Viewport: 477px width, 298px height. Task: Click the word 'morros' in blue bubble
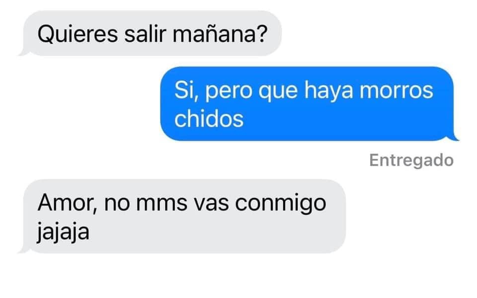tap(396, 90)
